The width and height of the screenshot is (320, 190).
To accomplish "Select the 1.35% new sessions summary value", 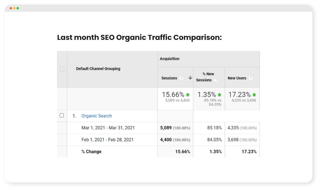I will click(207, 95).
